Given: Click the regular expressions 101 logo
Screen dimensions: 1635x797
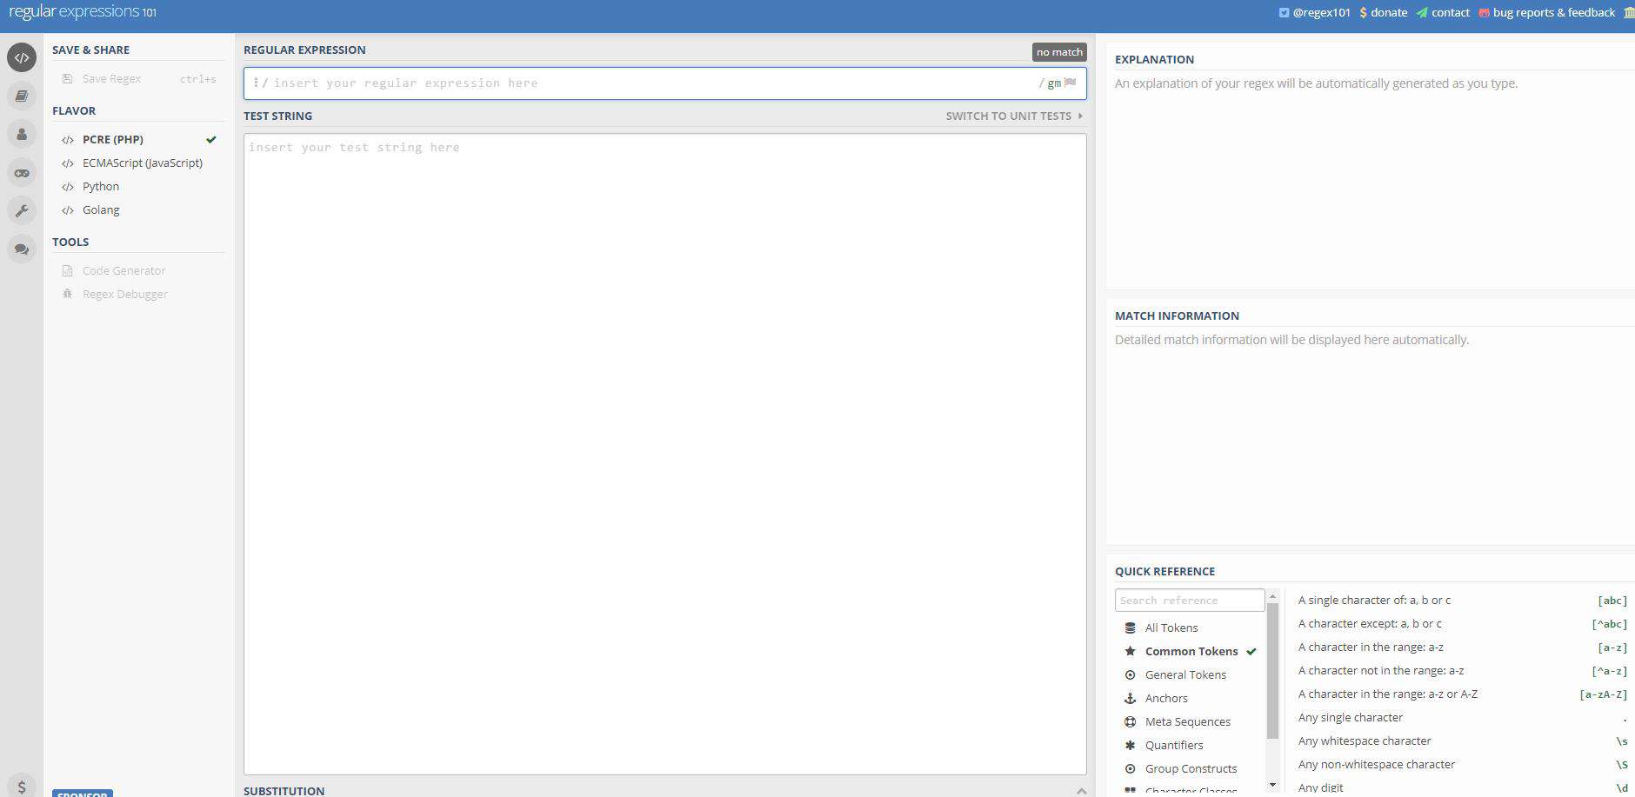Looking at the screenshot, I should (83, 12).
